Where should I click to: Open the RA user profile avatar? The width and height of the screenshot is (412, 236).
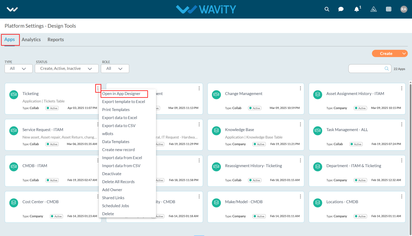(x=403, y=9)
